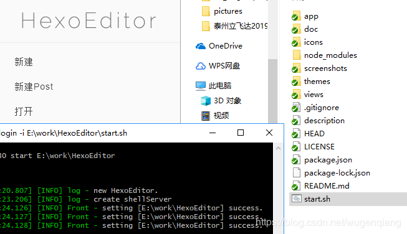Click the OneDrive cloud icon
The height and width of the screenshot is (234, 407).
coord(201,46)
